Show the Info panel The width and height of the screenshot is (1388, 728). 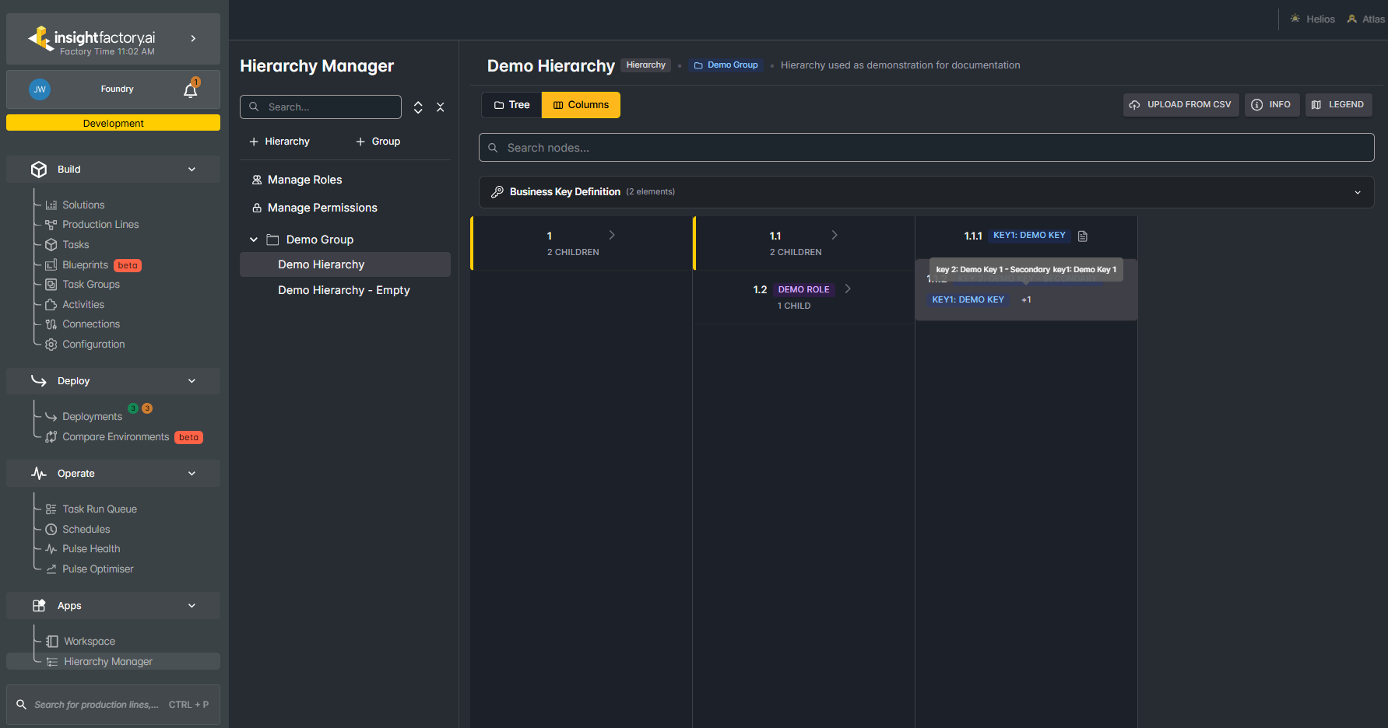coord(1272,105)
